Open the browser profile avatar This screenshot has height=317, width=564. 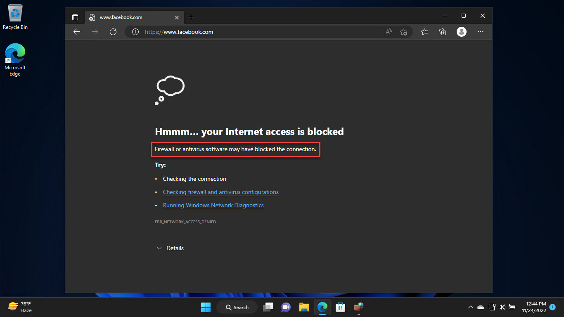(461, 32)
